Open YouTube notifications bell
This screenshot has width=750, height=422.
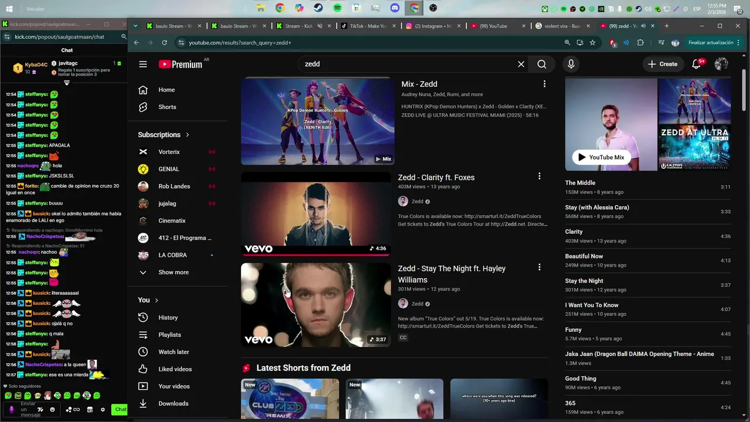coord(696,64)
